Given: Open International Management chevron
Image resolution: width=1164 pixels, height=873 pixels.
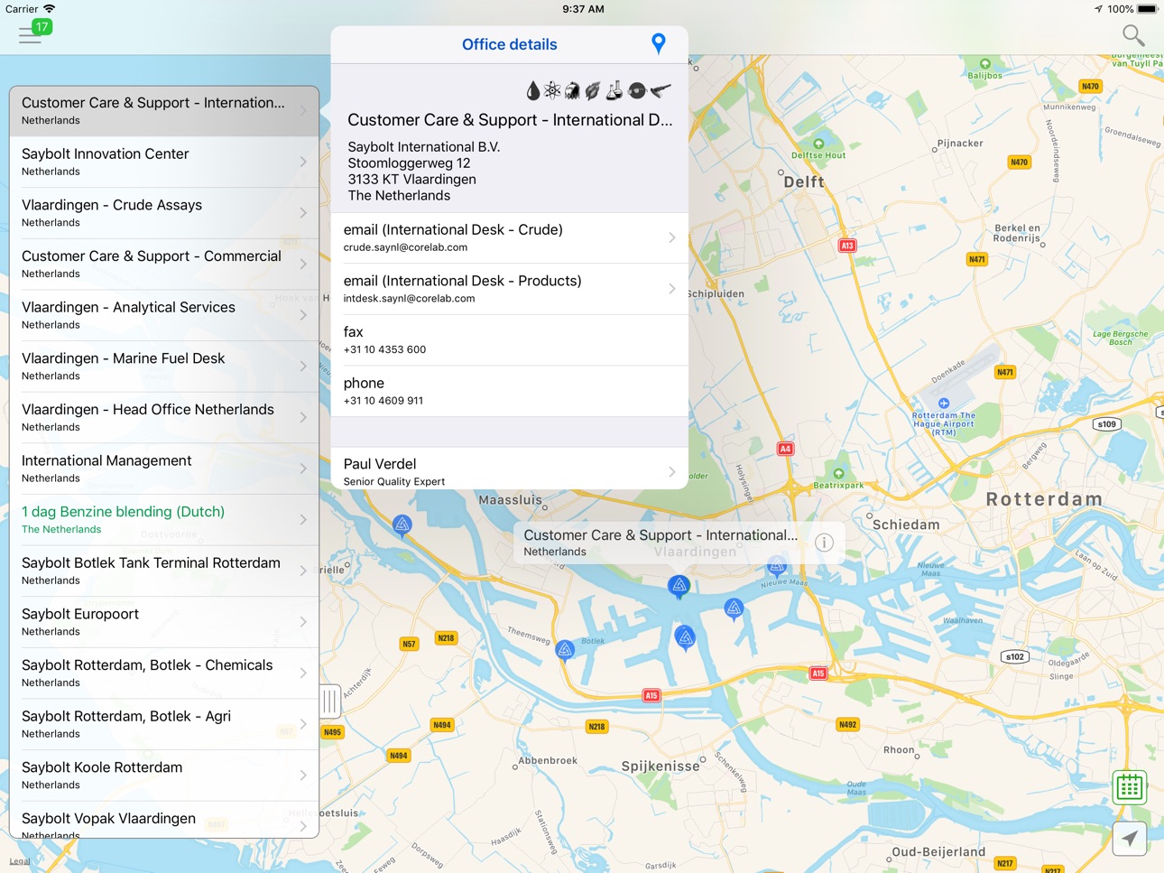Looking at the screenshot, I should pyautogui.click(x=303, y=469).
